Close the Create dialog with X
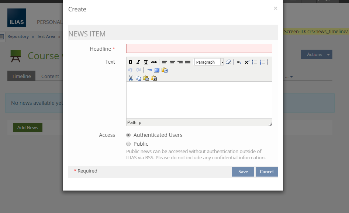349x213 pixels. pos(276,8)
